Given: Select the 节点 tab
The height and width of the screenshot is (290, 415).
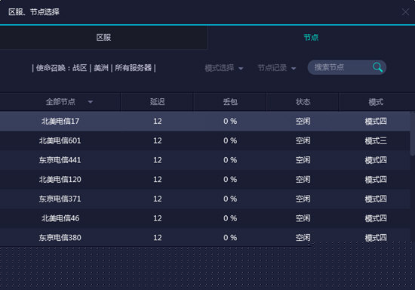Looking at the screenshot, I should click(311, 37).
